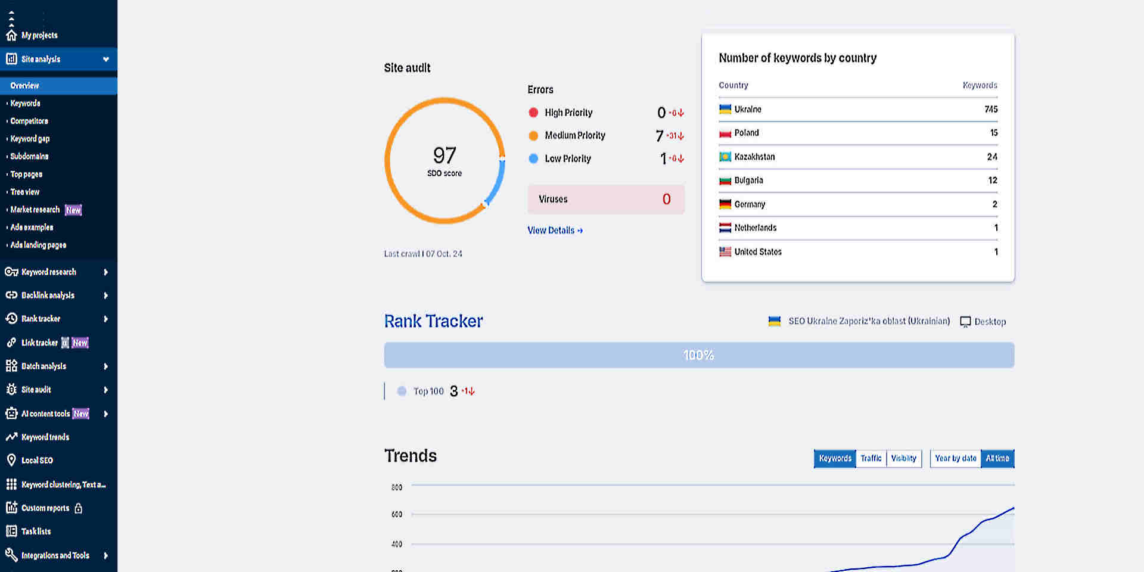
Task: Click the Kazakhstan row keyword count 24
Action: pos(992,157)
